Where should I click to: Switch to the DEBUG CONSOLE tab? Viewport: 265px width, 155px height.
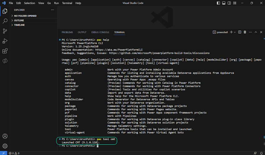point(100,32)
